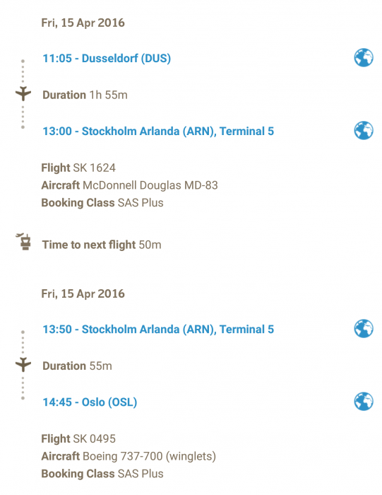Click Booking Class SAS Plus under SK 1624
The image size is (382, 495).
(102, 203)
